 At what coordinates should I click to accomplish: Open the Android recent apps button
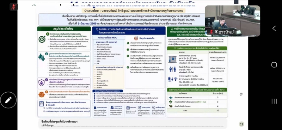tap(274, 101)
